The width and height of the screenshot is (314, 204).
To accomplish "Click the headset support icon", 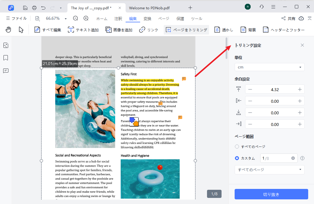I will 262,7.
